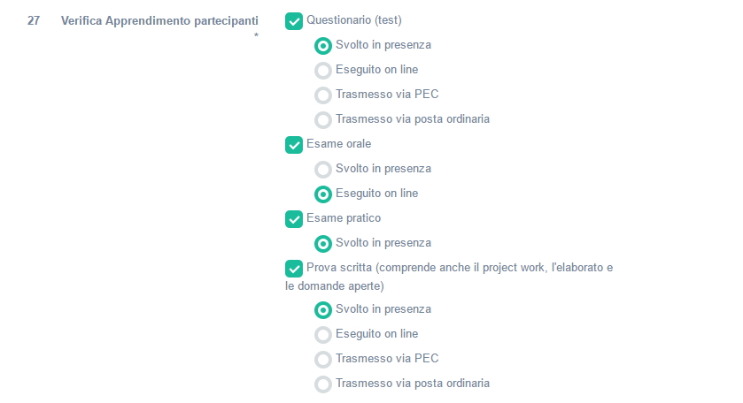
Task: Select Svolto in presenza under Esame orale
Action: tap(323, 170)
